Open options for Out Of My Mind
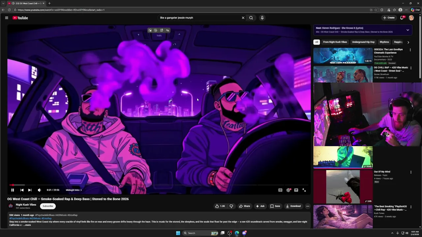This screenshot has height=237, width=422. click(x=411, y=172)
